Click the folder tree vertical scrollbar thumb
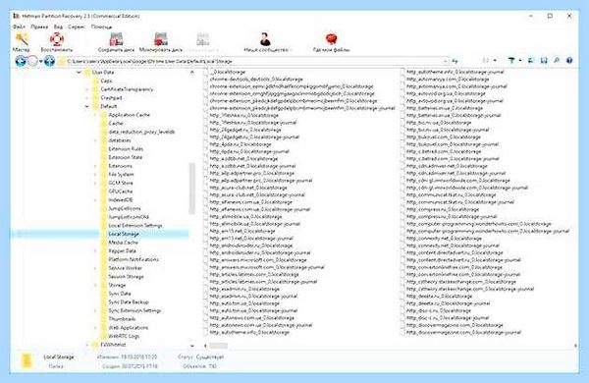Image resolution: width=589 pixels, height=383 pixels. point(191,189)
